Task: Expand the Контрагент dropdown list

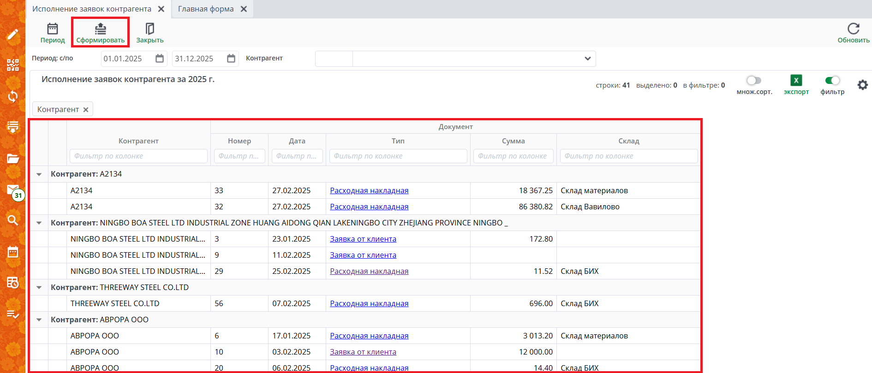Action: [x=587, y=59]
